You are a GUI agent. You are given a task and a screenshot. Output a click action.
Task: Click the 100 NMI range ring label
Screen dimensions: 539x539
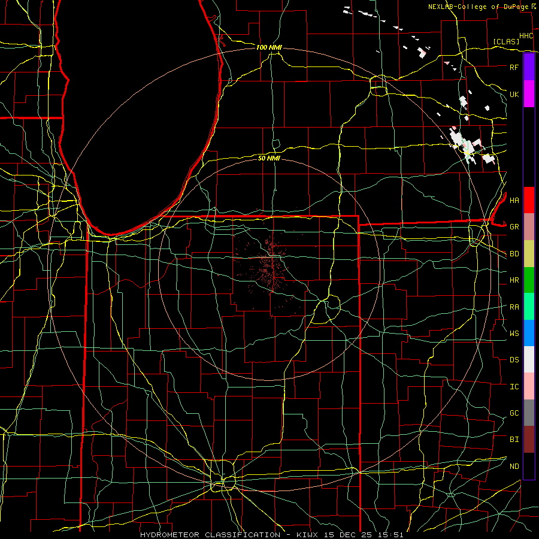269,47
